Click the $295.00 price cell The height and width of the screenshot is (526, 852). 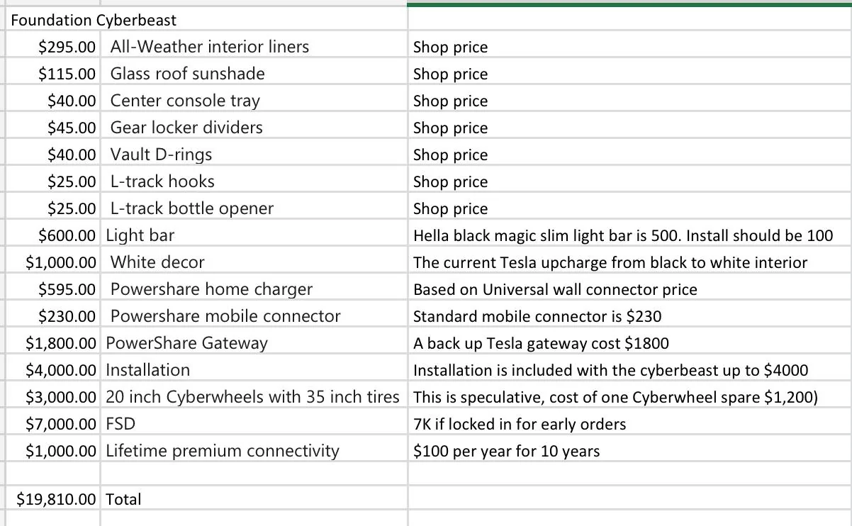tap(53, 47)
